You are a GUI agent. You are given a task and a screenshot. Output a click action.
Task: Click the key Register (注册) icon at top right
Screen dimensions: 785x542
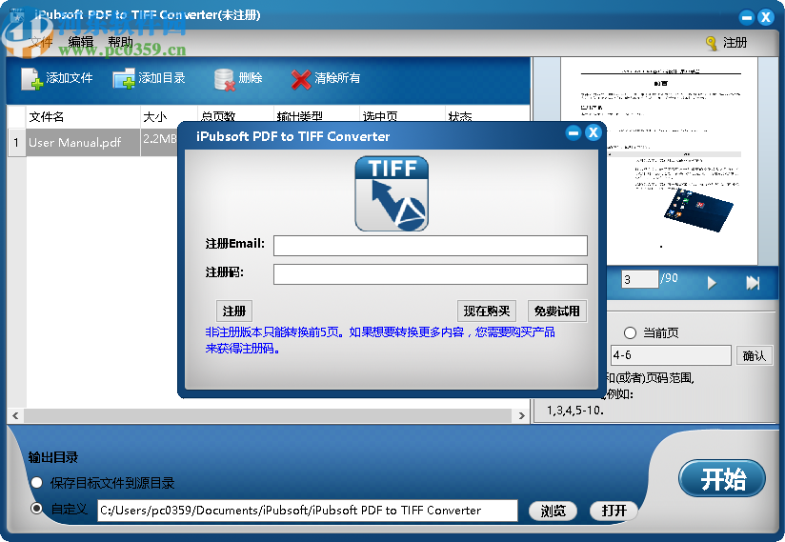[x=712, y=43]
